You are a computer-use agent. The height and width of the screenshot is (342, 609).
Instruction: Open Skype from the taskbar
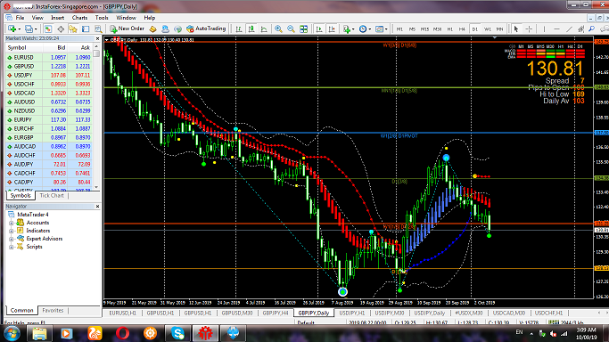177,333
